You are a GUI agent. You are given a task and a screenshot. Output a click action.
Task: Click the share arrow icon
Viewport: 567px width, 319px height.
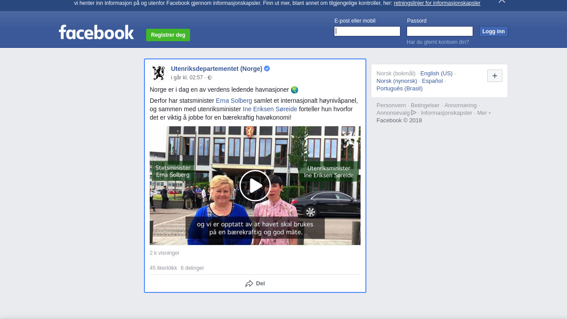pyautogui.click(x=249, y=284)
